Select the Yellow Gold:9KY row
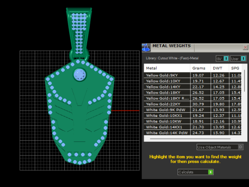The height and width of the screenshot is (187, 249). (x=192, y=75)
